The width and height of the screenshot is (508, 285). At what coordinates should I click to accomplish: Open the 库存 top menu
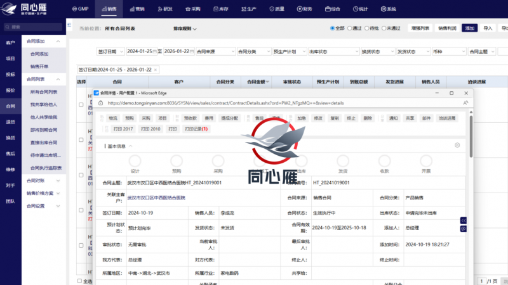(x=220, y=9)
